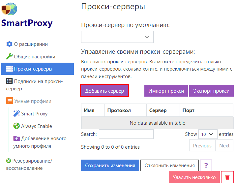
Task: Click the red trash bin button
Action: pyautogui.click(x=227, y=177)
